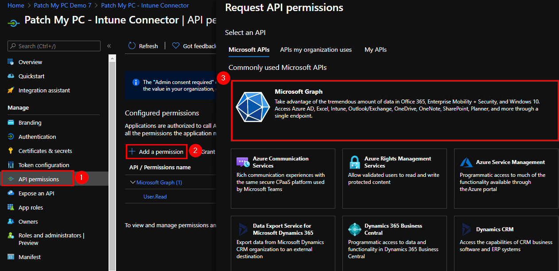Click the Expose an API cloud icon
This screenshot has width=559, height=271.
click(x=11, y=193)
